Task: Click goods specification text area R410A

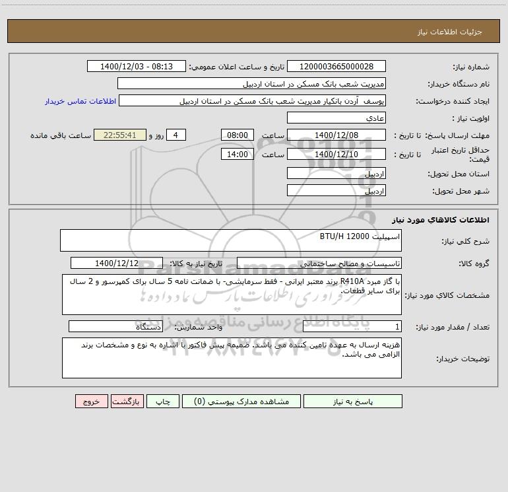Action: [232, 295]
